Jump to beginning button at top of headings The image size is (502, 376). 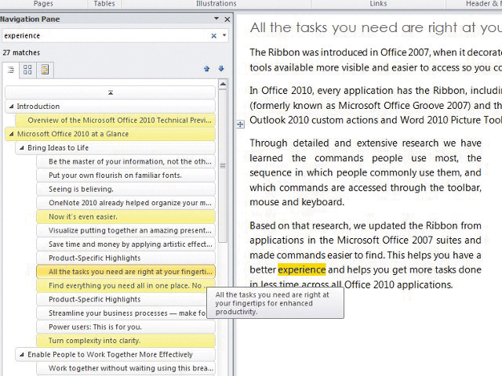tap(110, 92)
